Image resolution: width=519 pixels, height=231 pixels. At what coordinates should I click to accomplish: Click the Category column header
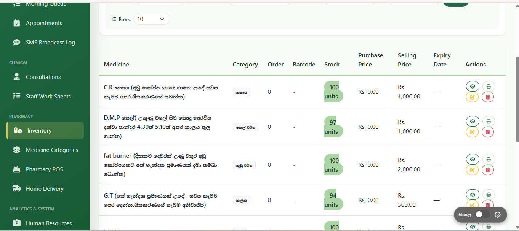tap(245, 65)
